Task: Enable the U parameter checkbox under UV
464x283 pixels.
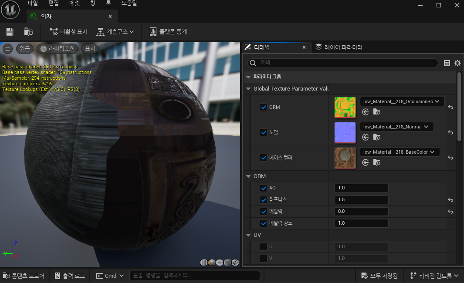Action: [x=263, y=246]
